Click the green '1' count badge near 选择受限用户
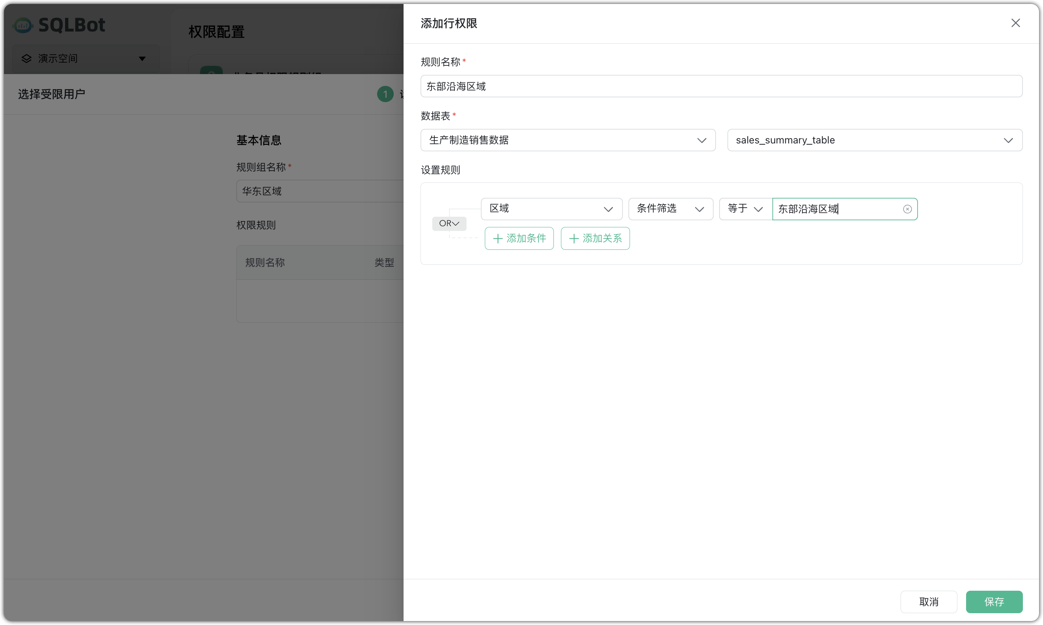The image size is (1043, 625). [x=385, y=94]
